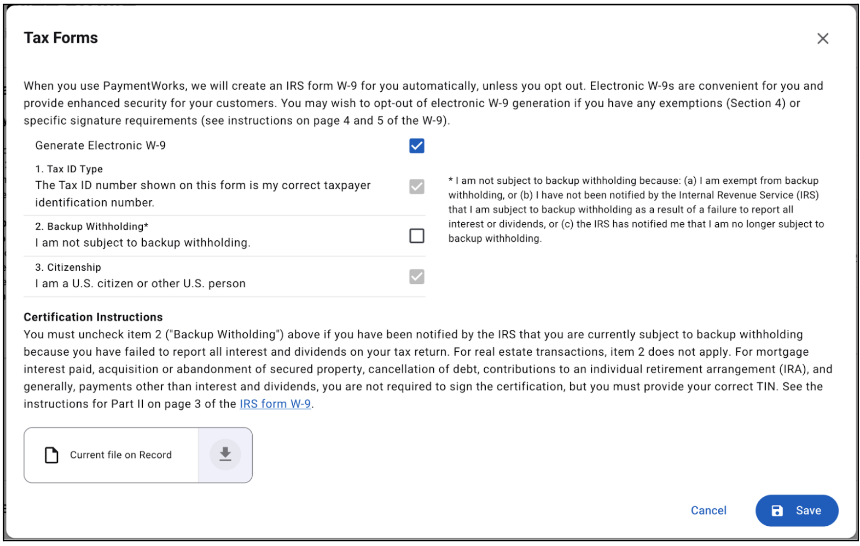This screenshot has height=546, width=860.
Task: Click the 3. Citizenship row text
Action: click(68, 267)
